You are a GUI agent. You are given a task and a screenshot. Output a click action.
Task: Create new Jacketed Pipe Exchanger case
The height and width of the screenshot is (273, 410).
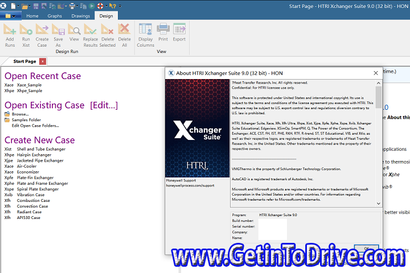[x=40, y=160]
